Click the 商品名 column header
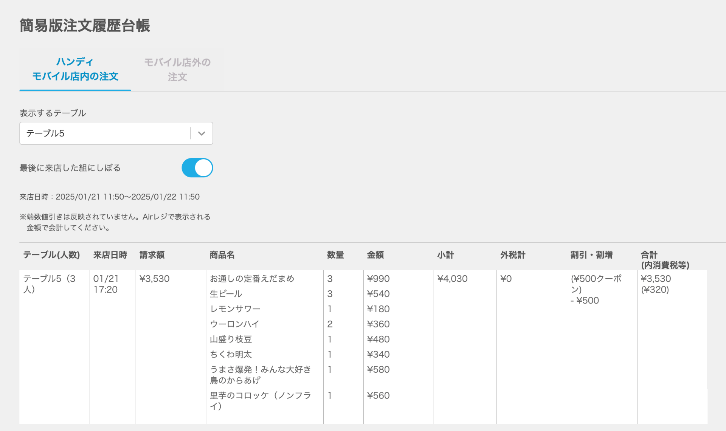 (222, 255)
